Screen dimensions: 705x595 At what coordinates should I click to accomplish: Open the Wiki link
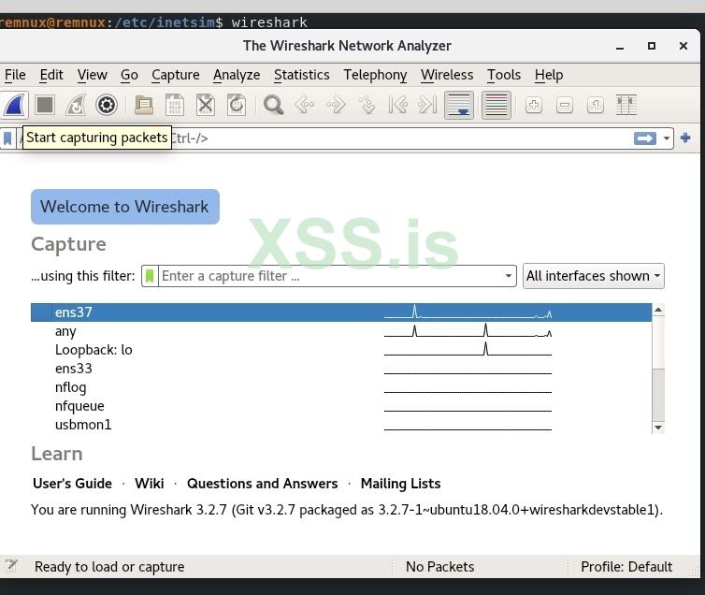click(150, 484)
